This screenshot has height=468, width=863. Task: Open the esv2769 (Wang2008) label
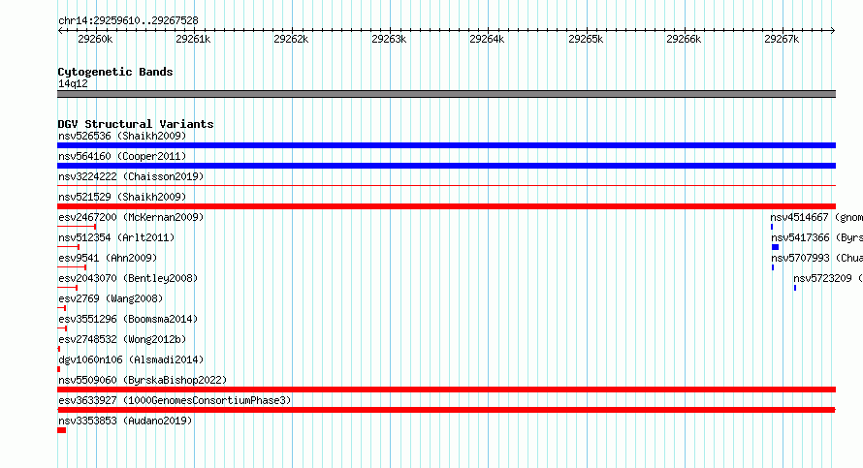111,298
